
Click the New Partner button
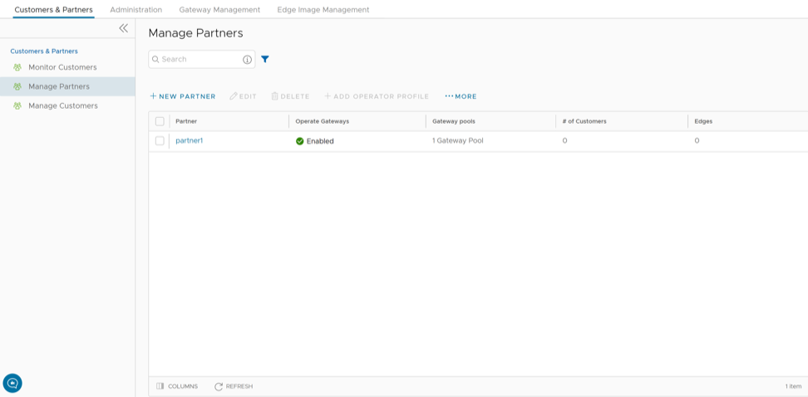pyautogui.click(x=183, y=96)
